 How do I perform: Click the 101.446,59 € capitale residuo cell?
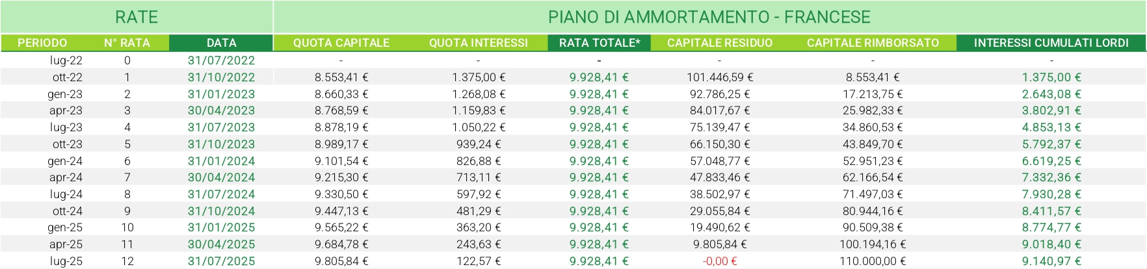720,77
